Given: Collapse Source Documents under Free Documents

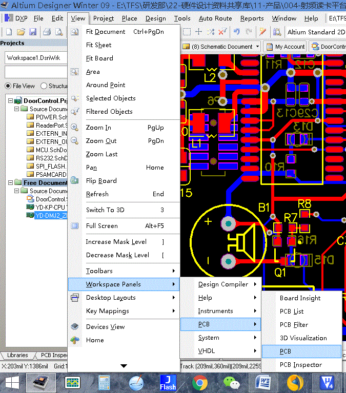Looking at the screenshot, I should pyautogui.click(x=16, y=191).
